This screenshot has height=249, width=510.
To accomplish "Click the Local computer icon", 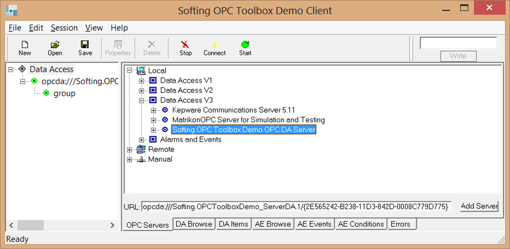I will (141, 70).
